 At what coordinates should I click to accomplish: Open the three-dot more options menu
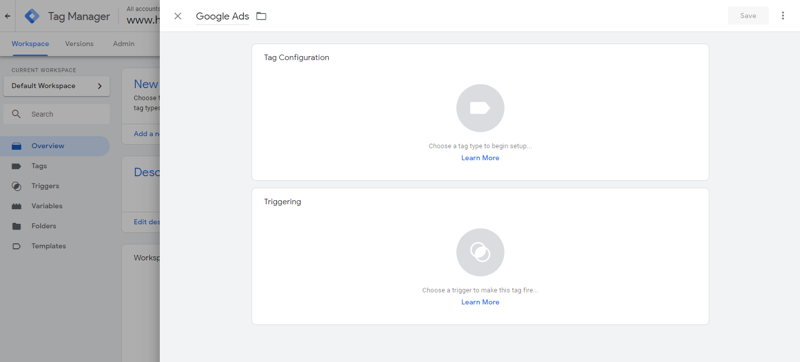point(783,16)
